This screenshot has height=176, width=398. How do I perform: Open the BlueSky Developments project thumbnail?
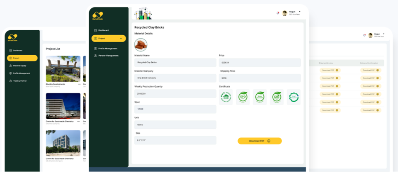pyautogui.click(x=63, y=69)
